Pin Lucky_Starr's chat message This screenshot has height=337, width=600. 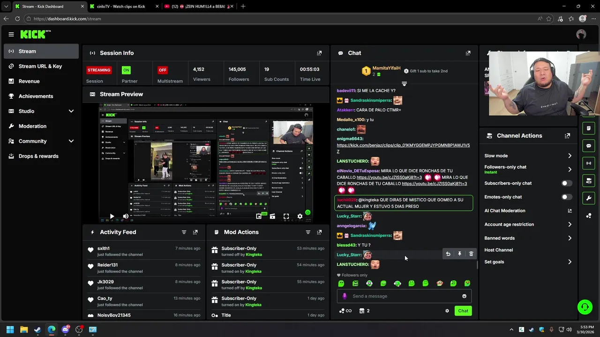459,254
